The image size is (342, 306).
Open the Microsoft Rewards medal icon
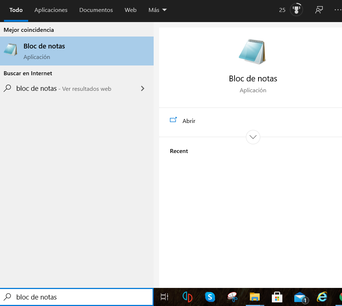coord(296,10)
